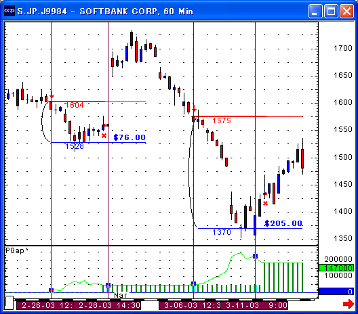Click the red scroll-right arrow at bottom right
This screenshot has width=358, height=314.
[349, 304]
